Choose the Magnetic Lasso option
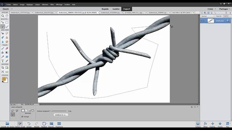 point(17,110)
